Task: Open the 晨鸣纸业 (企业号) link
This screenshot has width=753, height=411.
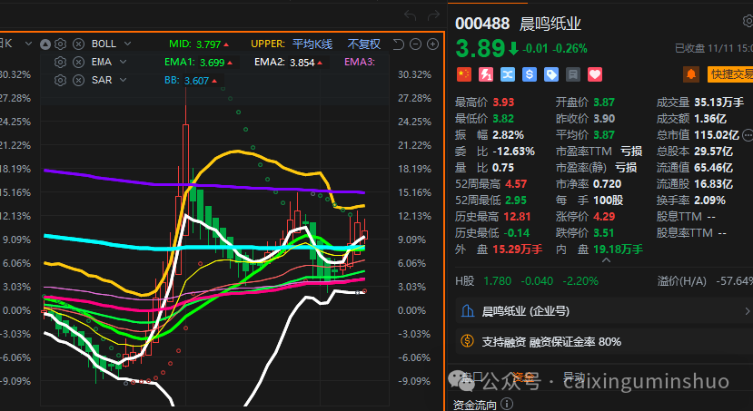Action: (525, 311)
